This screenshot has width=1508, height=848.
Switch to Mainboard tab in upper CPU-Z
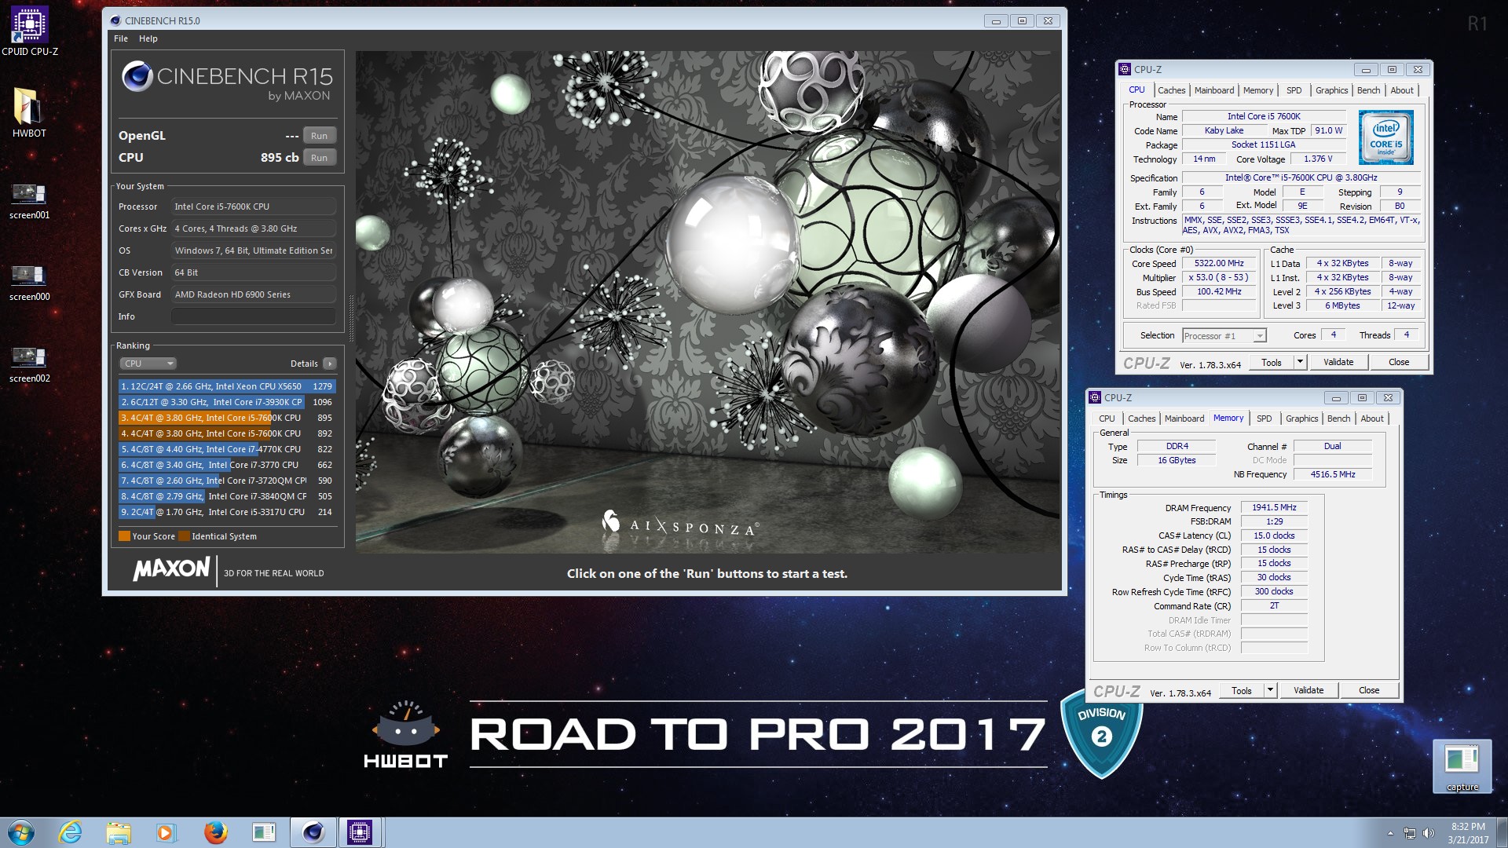coord(1213,90)
